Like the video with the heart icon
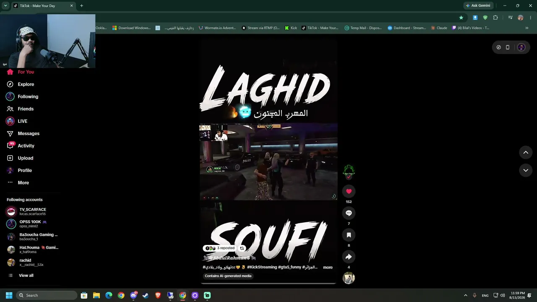The height and width of the screenshot is (302, 537). pos(349,191)
